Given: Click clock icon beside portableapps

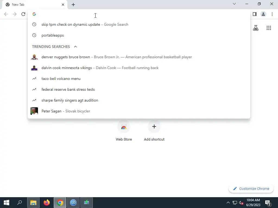Looking at the screenshot, I should pos(34,35).
